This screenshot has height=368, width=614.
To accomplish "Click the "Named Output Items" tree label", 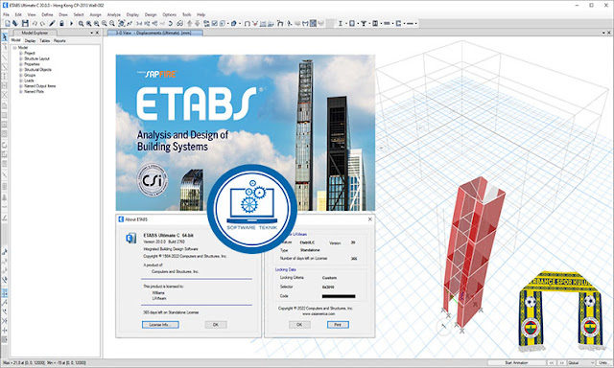I will pos(40,85).
